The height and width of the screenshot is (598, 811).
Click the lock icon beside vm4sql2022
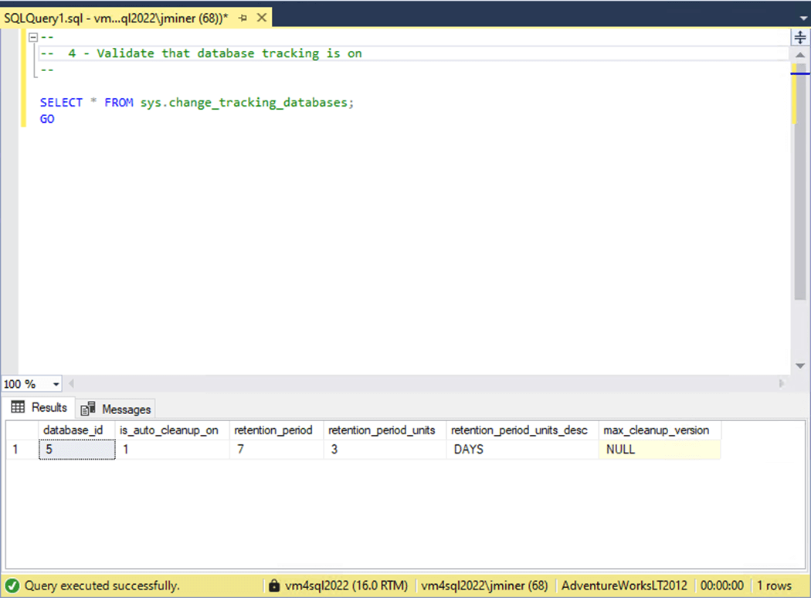pos(274,586)
